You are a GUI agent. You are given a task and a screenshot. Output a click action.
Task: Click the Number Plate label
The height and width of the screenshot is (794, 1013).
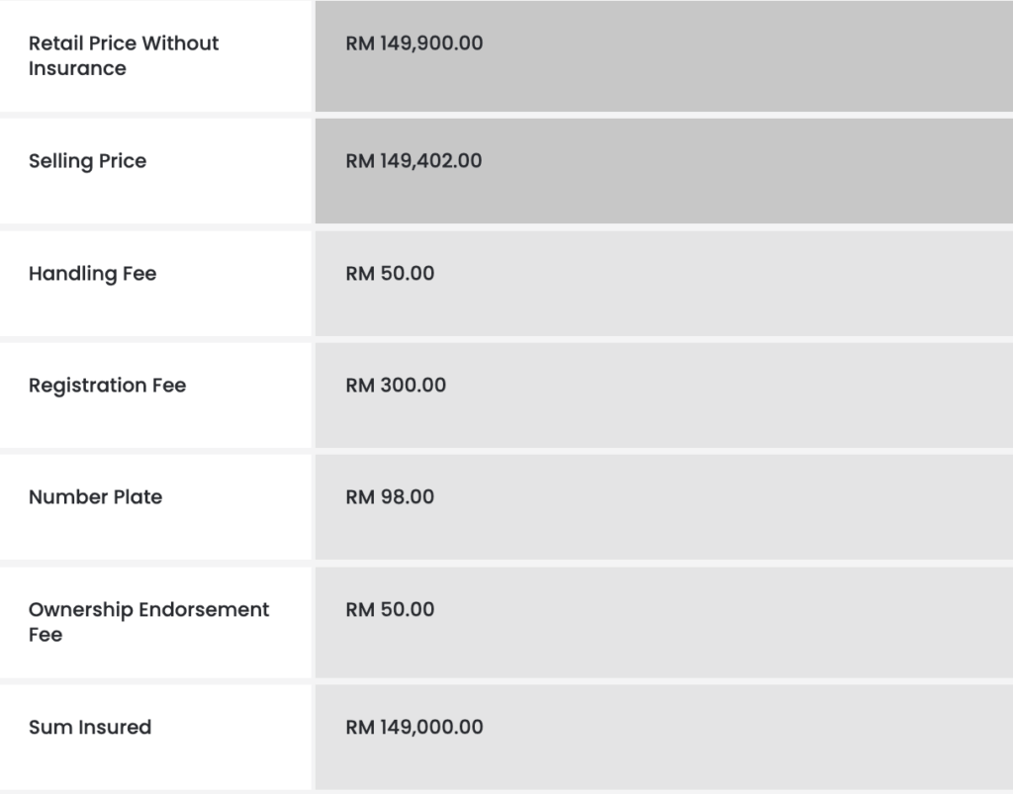(x=95, y=497)
